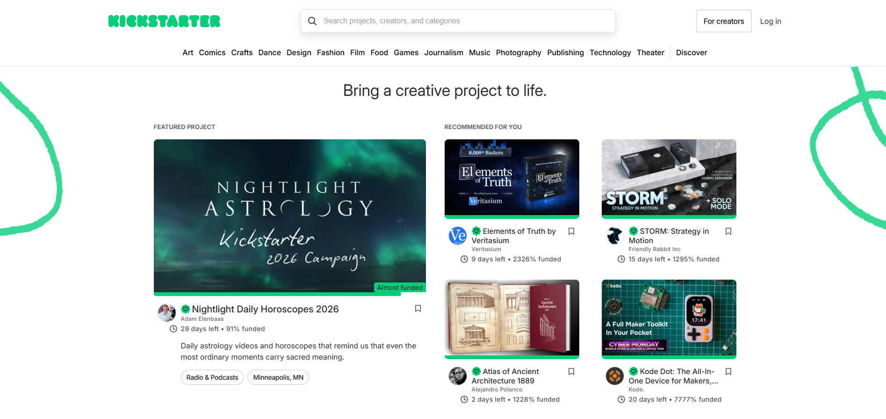Viewport: 886px width, 419px height.
Task: Click the Minneapolis, MN tag
Action: (x=278, y=377)
